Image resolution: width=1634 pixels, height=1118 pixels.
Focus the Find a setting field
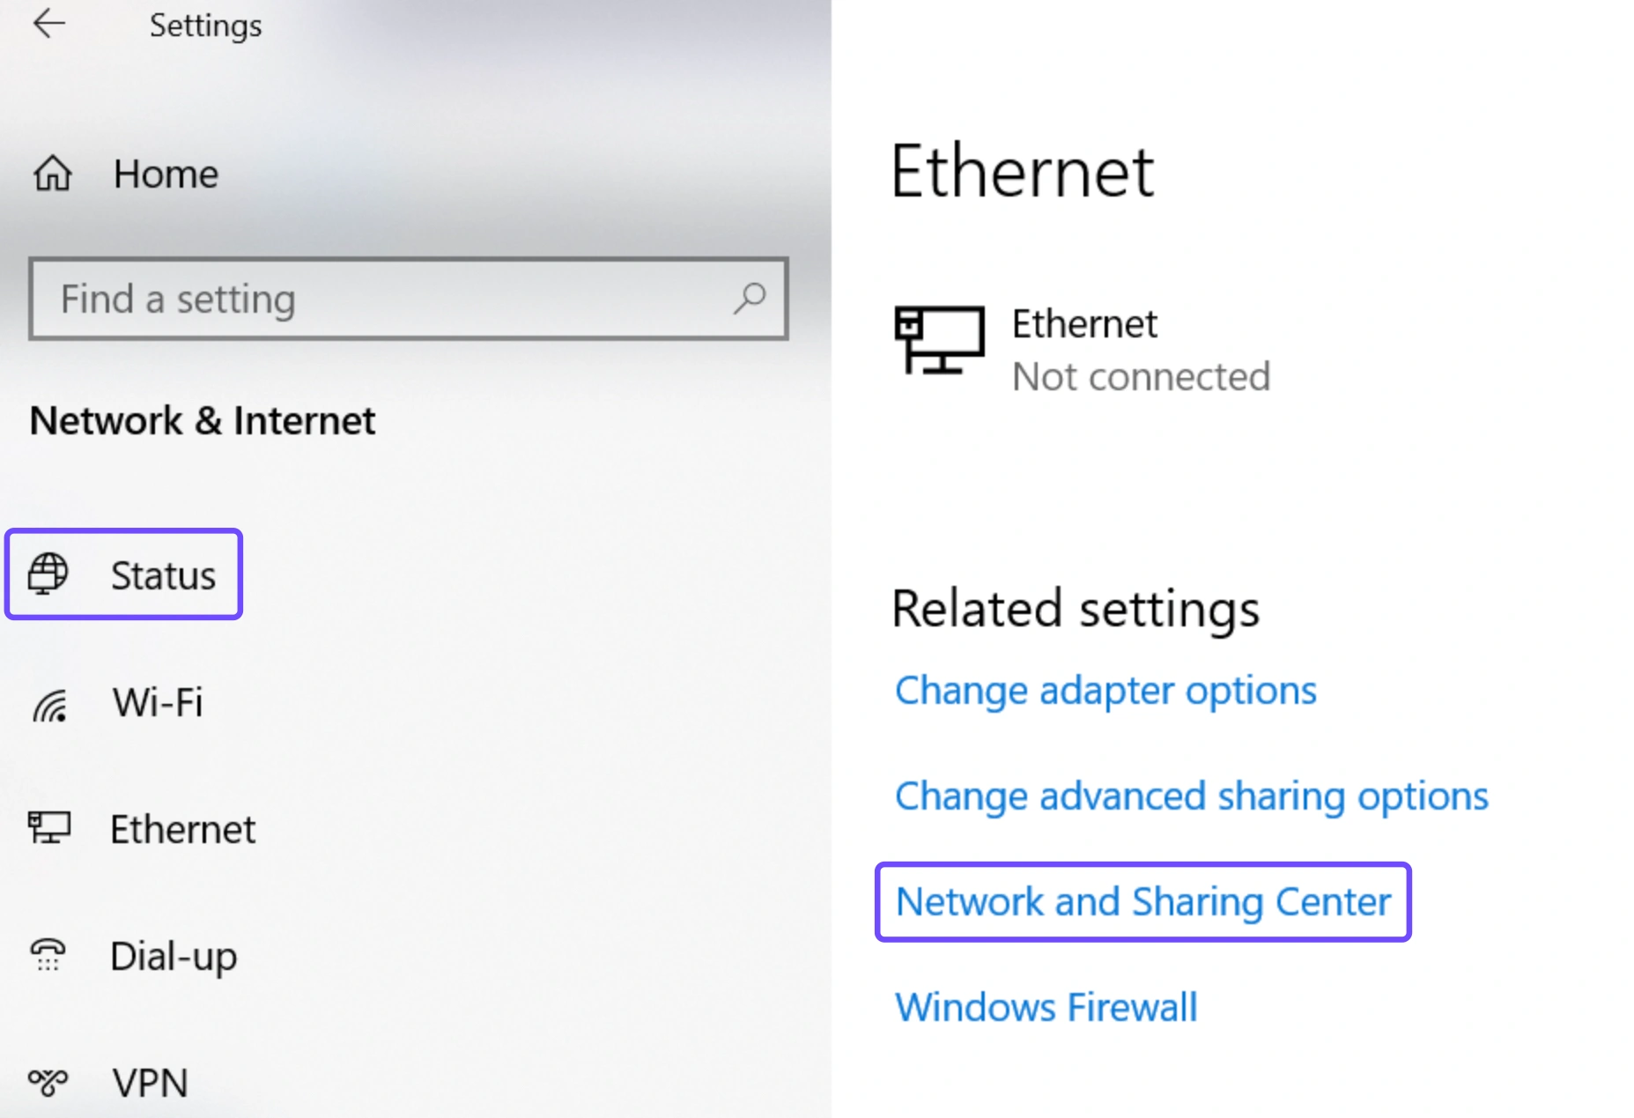[408, 299]
